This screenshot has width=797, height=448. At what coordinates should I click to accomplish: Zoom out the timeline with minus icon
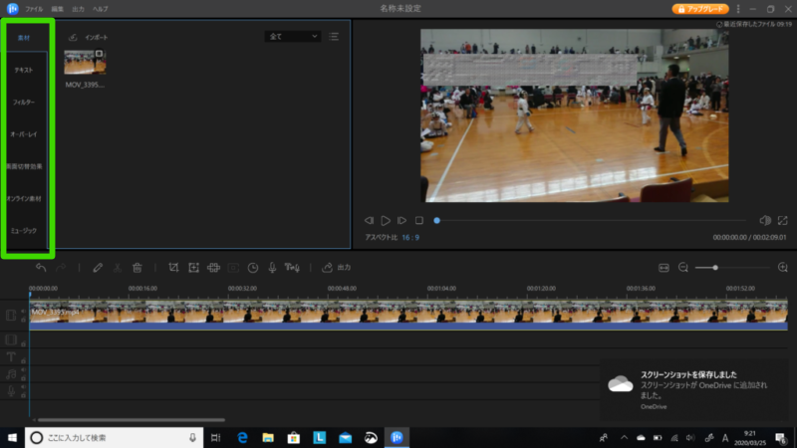pos(683,268)
